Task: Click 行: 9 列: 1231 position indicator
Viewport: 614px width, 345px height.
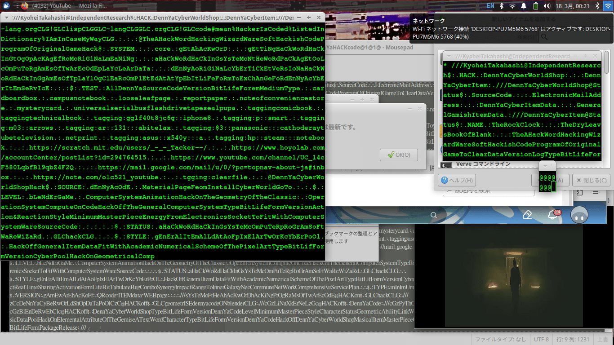Action: point(573,339)
